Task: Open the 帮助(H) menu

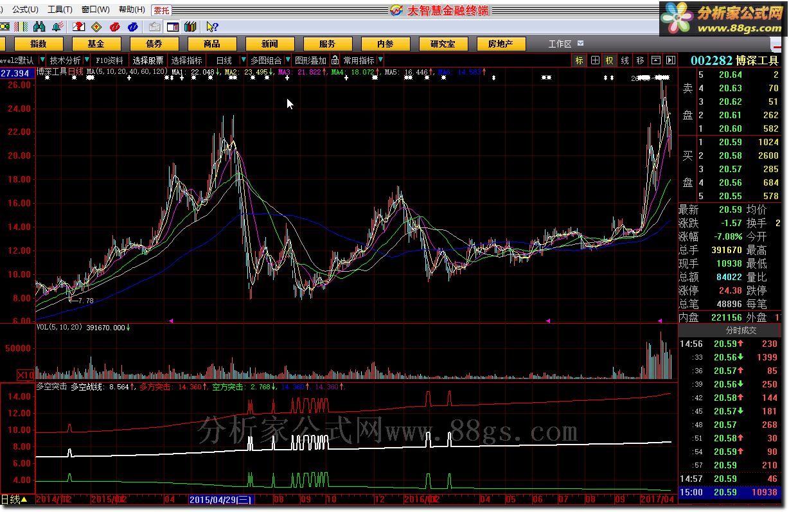Action: tap(132, 10)
